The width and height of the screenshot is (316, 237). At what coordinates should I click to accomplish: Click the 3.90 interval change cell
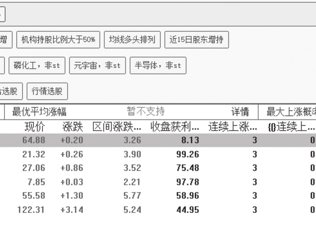132,154
